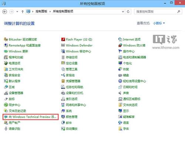The height and width of the screenshot is (141, 185).
Task: Open the 任务栏和导航 link
Action: tap(75, 87)
